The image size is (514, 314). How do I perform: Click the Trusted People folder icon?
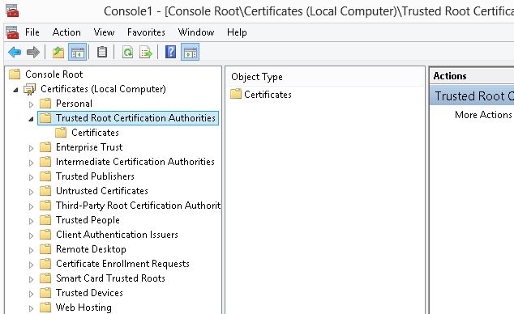[x=45, y=220]
